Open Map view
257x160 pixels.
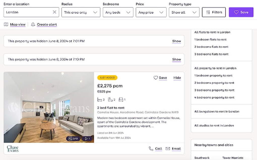15,24
